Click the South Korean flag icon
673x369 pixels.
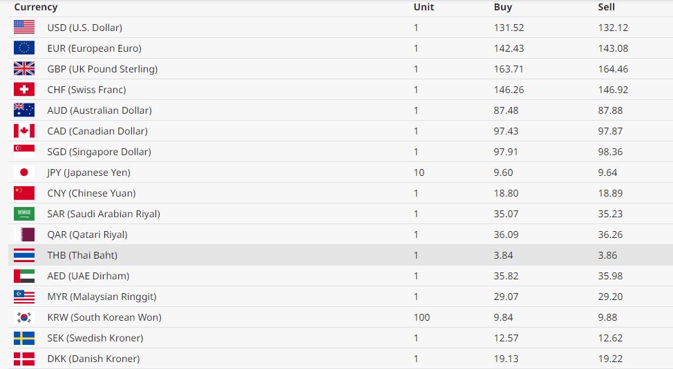24,317
